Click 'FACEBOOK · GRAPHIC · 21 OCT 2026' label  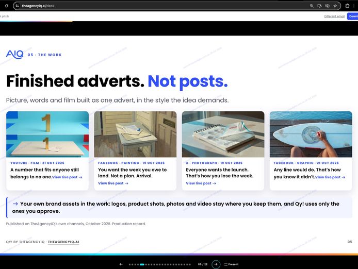pyautogui.click(x=306, y=163)
